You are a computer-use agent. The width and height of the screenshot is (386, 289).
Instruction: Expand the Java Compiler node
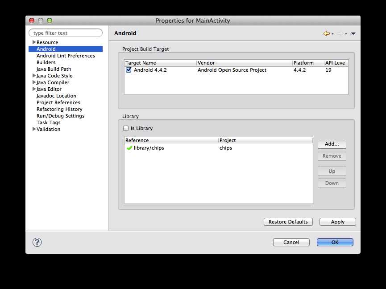click(34, 82)
